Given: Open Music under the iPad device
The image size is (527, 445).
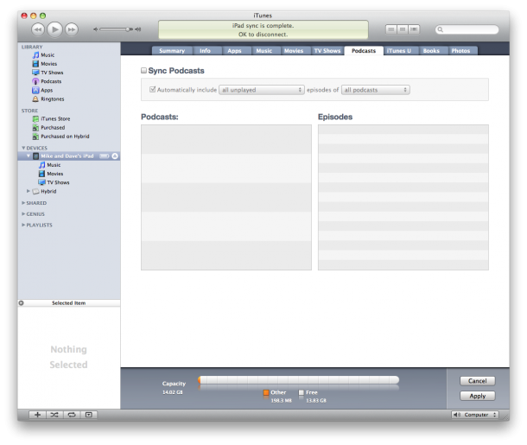Looking at the screenshot, I should 54,165.
